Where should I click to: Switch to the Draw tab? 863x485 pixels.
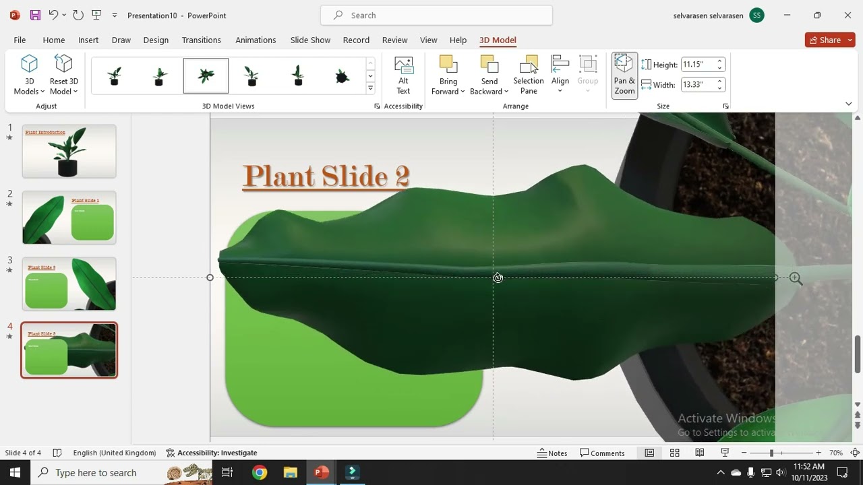click(x=121, y=40)
